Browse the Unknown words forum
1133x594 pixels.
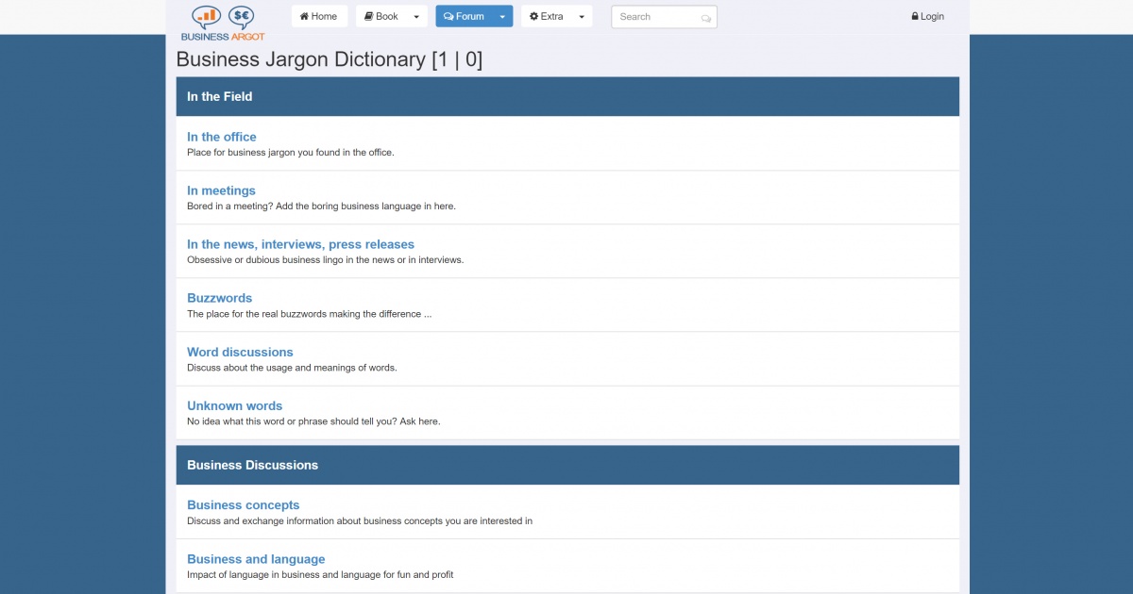click(234, 405)
